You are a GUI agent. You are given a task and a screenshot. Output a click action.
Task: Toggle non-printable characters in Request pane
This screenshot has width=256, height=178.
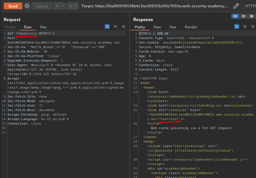[x=115, y=26]
